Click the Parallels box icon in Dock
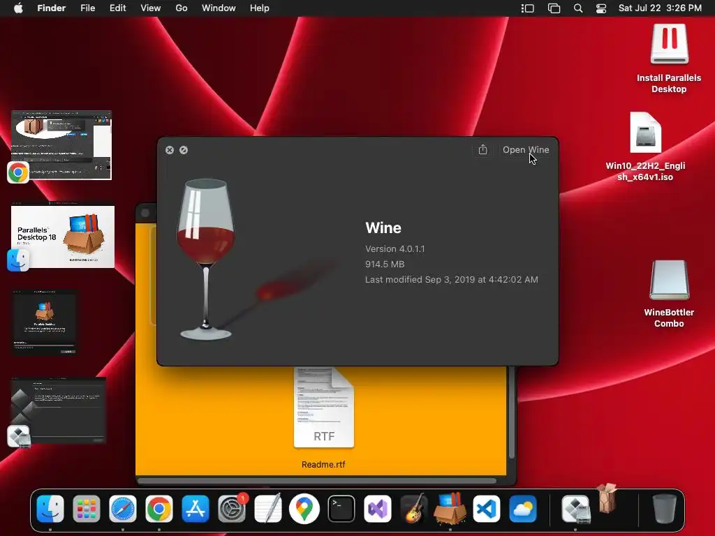The width and height of the screenshot is (715, 536). [x=607, y=498]
